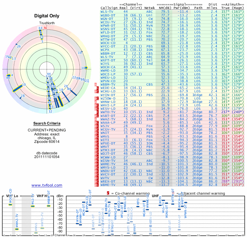The width and height of the screenshot is (247, 238).
Task: Open WESV-LD callsign link in the table
Action: click(x=108, y=109)
